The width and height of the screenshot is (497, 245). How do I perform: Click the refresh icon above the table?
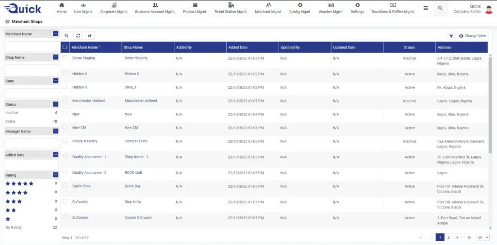tap(78, 35)
